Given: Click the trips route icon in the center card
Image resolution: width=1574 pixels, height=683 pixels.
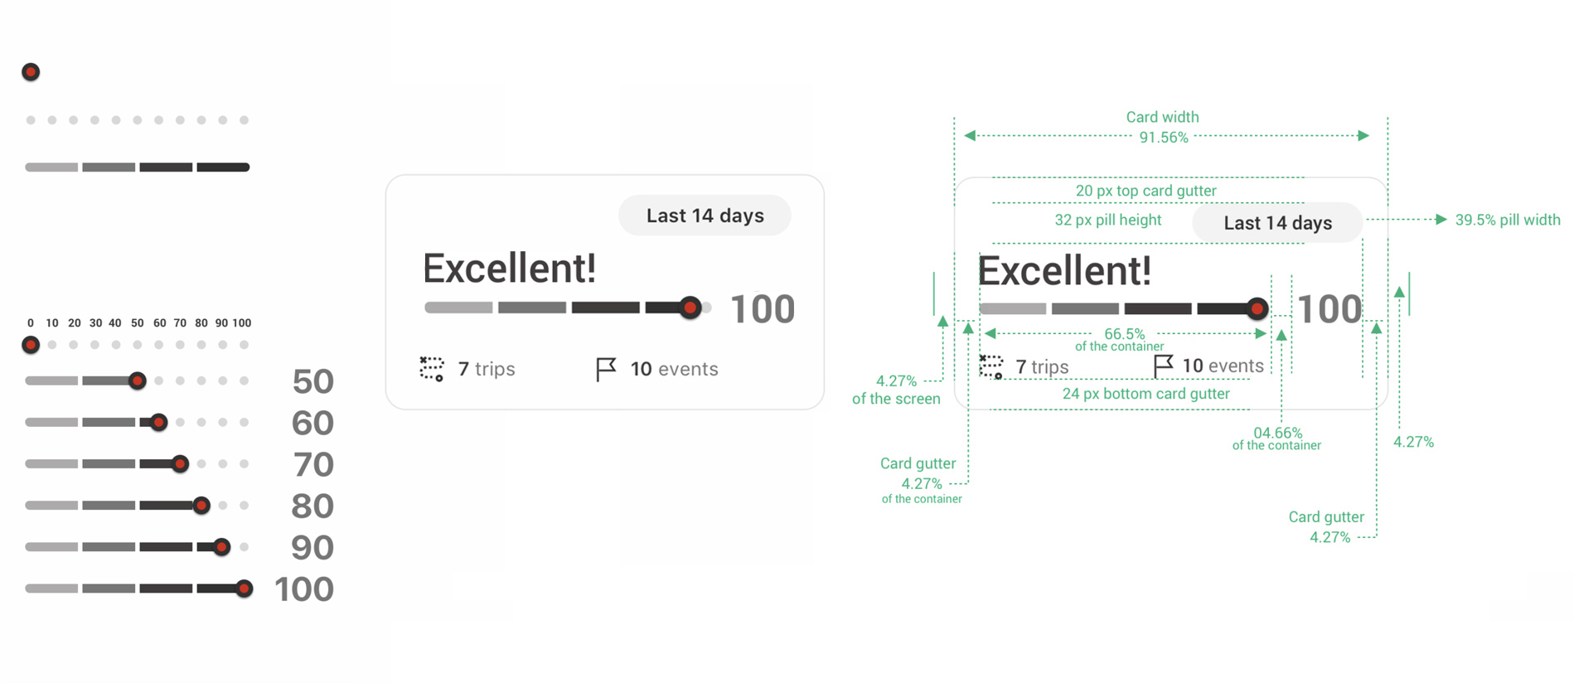Looking at the screenshot, I should [x=432, y=369].
